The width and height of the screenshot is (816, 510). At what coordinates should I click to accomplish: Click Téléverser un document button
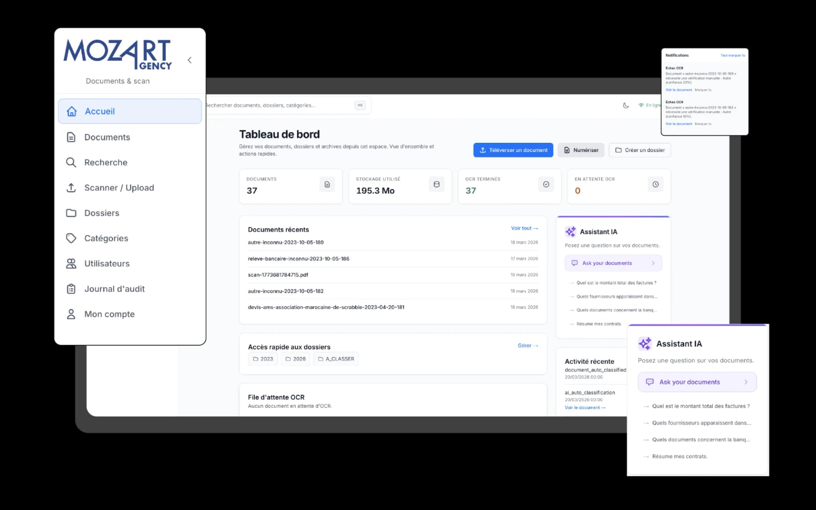click(513, 150)
